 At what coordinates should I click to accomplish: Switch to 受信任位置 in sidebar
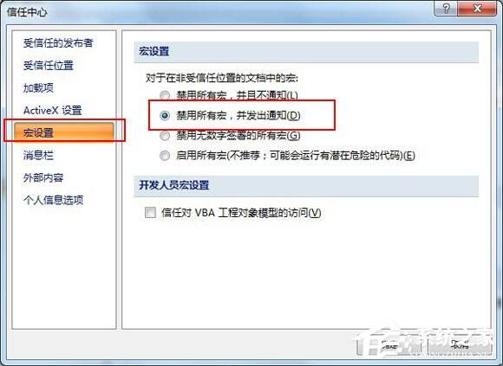point(49,65)
